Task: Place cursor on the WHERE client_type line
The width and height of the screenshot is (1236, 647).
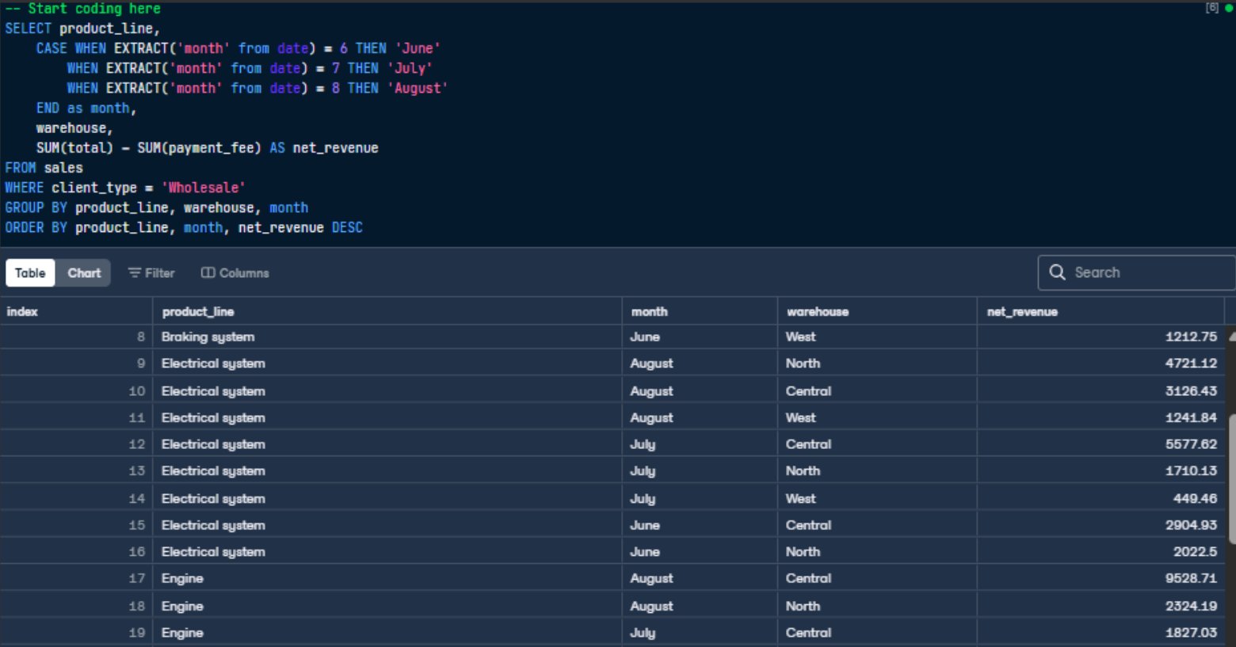Action: pos(125,188)
